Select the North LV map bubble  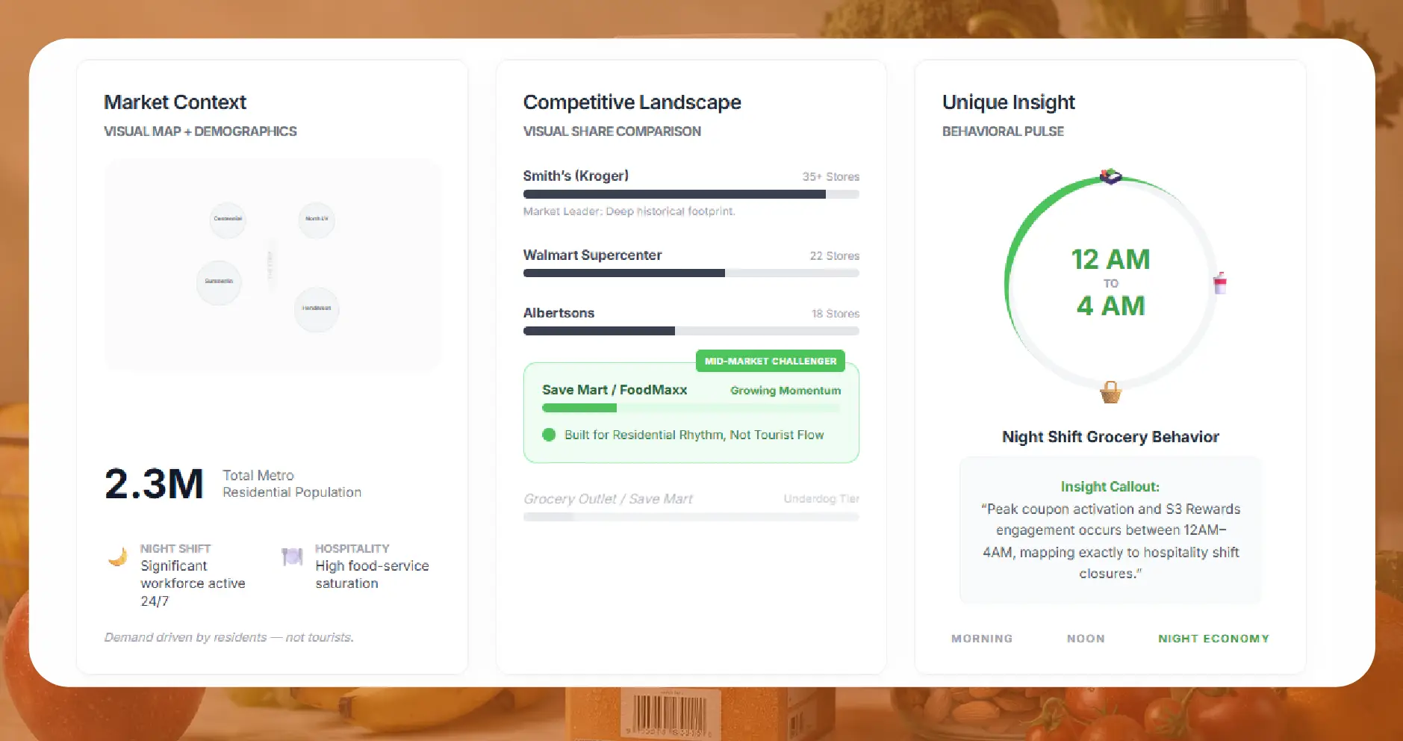point(317,220)
